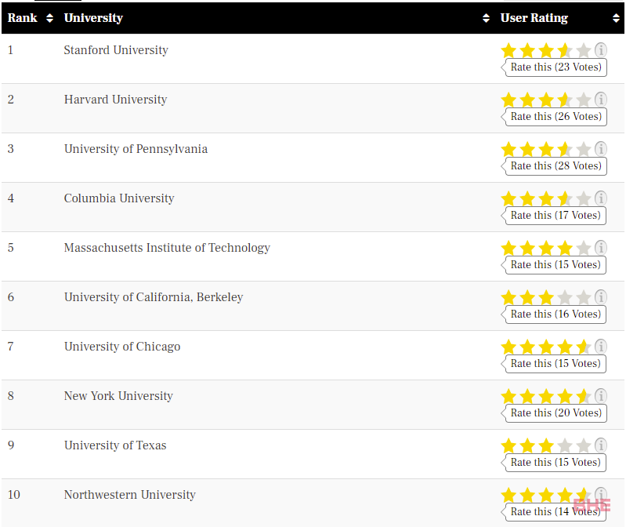Open info icon for University of California, Berkeley
Screen dimensions: 626x527
pyautogui.click(x=601, y=297)
